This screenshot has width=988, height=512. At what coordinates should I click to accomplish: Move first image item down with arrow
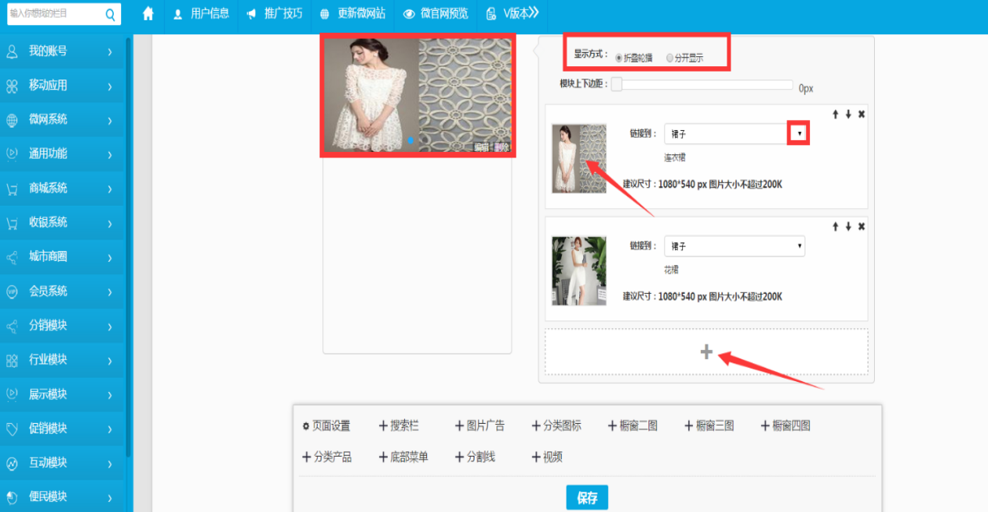(848, 115)
